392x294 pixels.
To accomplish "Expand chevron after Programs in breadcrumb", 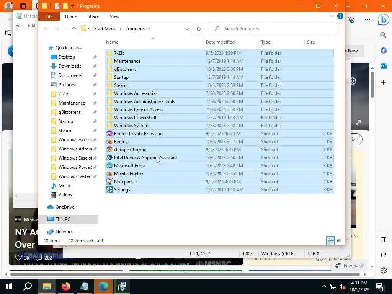I will 149,29.
